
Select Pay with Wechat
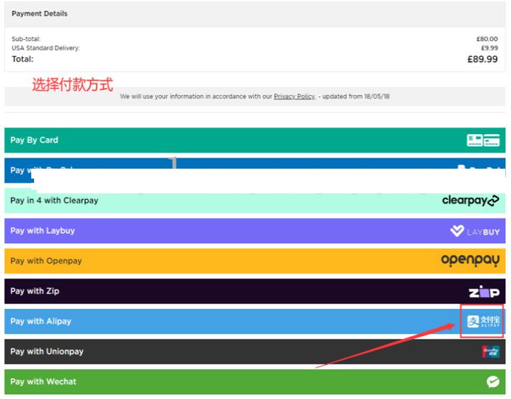point(255,382)
